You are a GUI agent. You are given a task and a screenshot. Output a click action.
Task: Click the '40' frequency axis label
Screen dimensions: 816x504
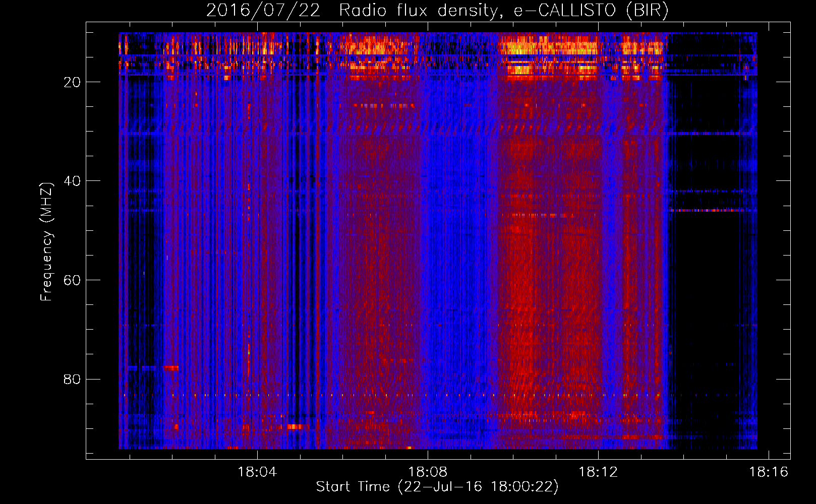[72, 181]
